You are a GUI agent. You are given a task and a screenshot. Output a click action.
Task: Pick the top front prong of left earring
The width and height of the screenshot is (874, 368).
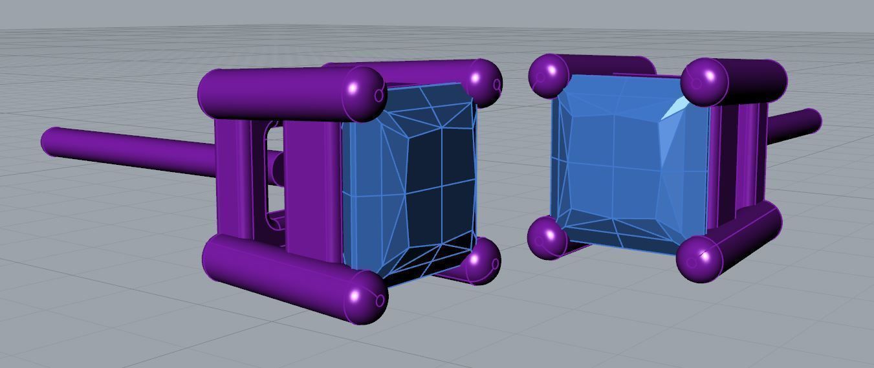click(291, 94)
